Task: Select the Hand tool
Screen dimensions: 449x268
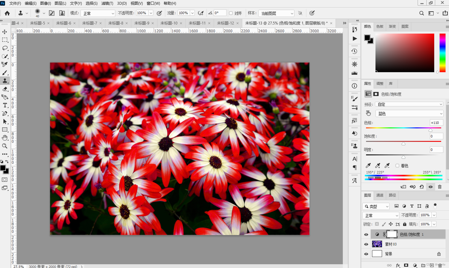Action: tap(5, 138)
